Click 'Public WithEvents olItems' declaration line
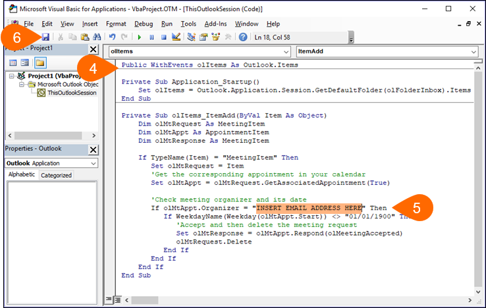 209,65
